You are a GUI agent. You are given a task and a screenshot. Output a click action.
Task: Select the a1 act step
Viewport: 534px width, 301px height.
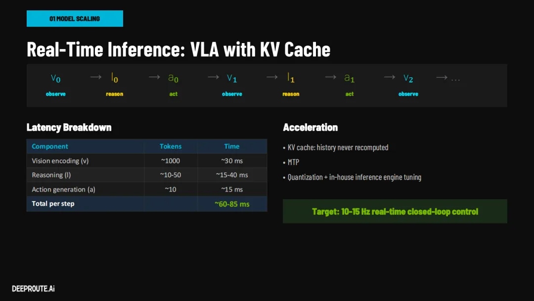click(350, 85)
